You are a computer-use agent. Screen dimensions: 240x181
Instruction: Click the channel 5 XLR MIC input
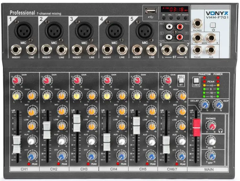pos(145,31)
